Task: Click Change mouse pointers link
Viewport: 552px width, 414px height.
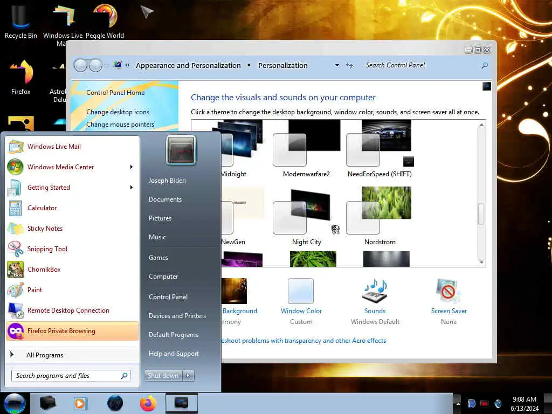Action: [120, 125]
